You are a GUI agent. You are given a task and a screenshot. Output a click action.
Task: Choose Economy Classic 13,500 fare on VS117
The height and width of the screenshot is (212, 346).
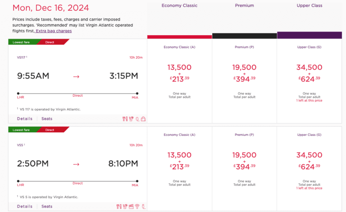[179, 73]
